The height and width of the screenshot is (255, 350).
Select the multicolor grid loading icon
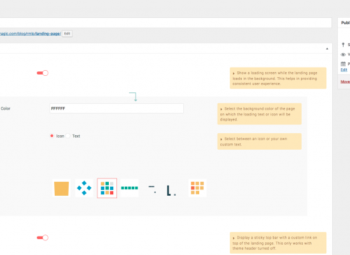pyautogui.click(x=107, y=188)
